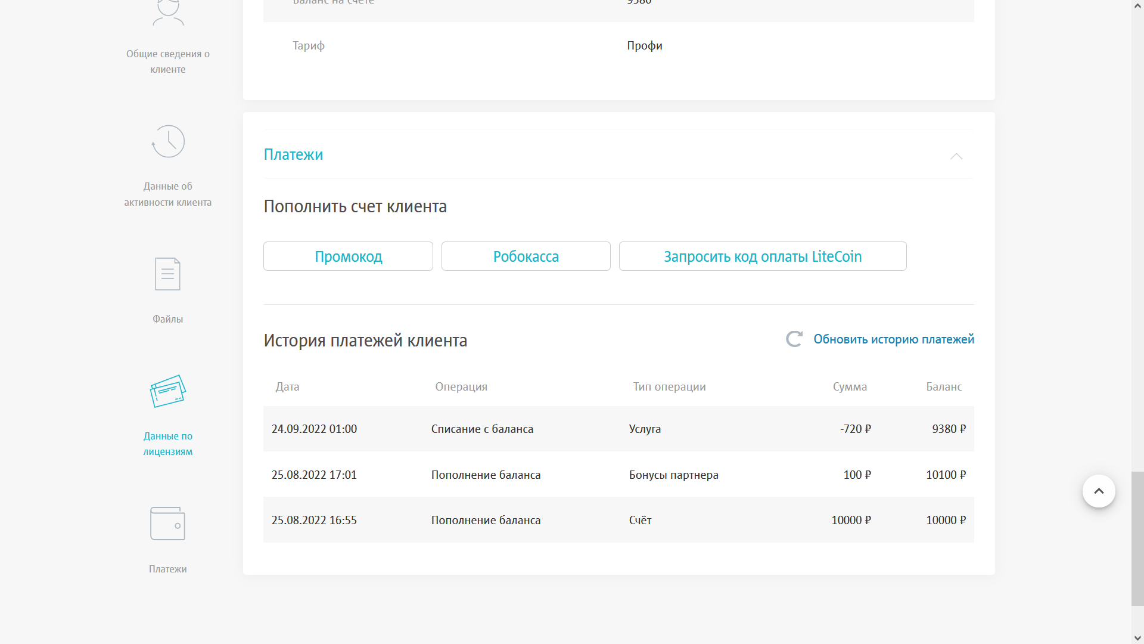Select date 25.08.2022 16:55

[x=314, y=521]
